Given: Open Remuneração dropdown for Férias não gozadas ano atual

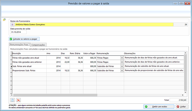Looking at the screenshot, I should coord(122,58).
